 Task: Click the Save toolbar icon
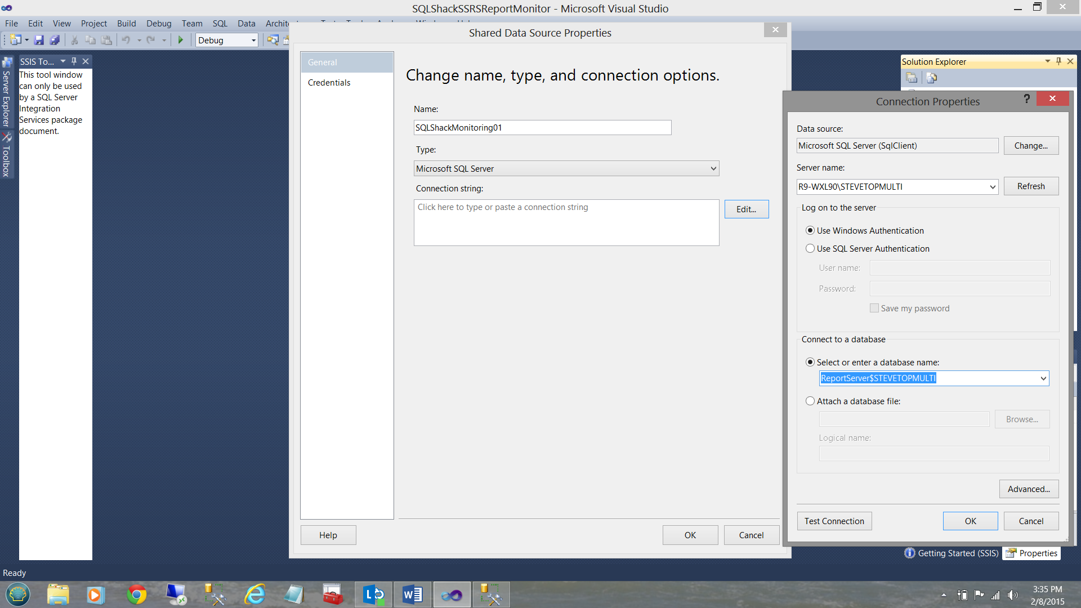[39, 40]
